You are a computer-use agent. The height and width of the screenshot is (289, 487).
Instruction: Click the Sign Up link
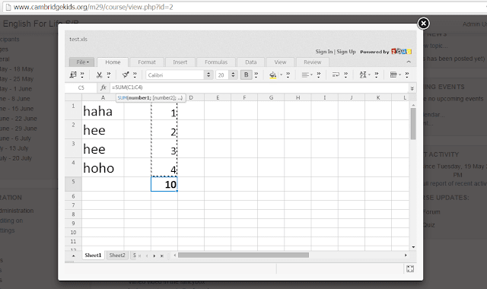[x=346, y=52]
